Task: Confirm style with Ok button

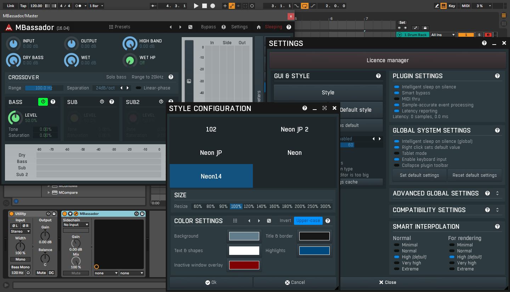Action: pos(211,282)
